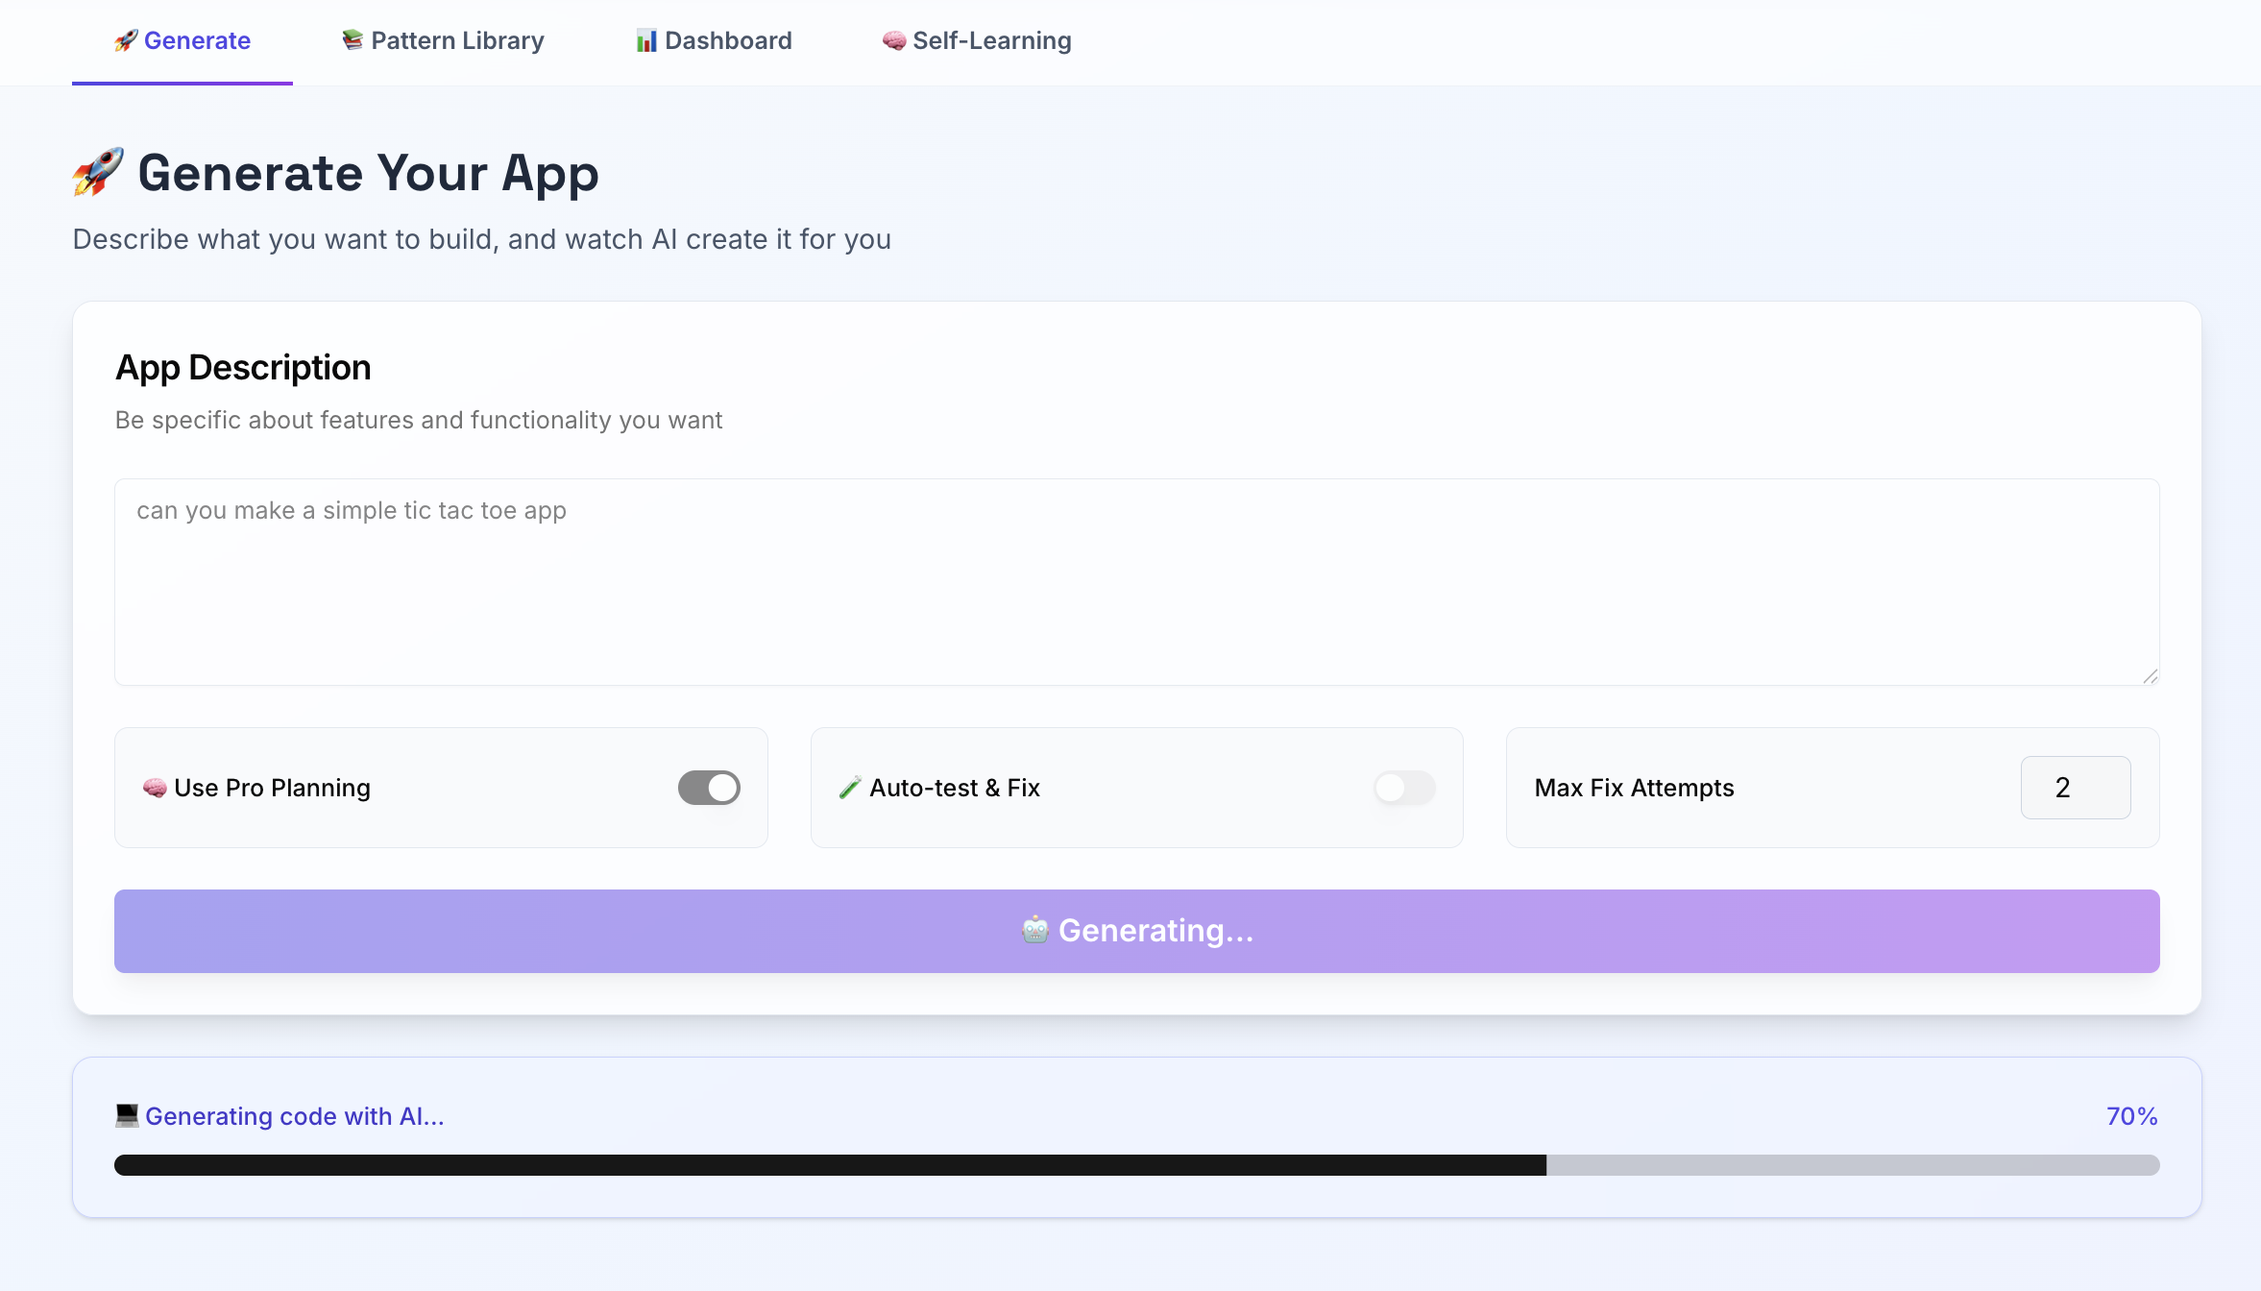Click the brain icon beside Use Pro Planning
This screenshot has width=2261, height=1291.
155,788
